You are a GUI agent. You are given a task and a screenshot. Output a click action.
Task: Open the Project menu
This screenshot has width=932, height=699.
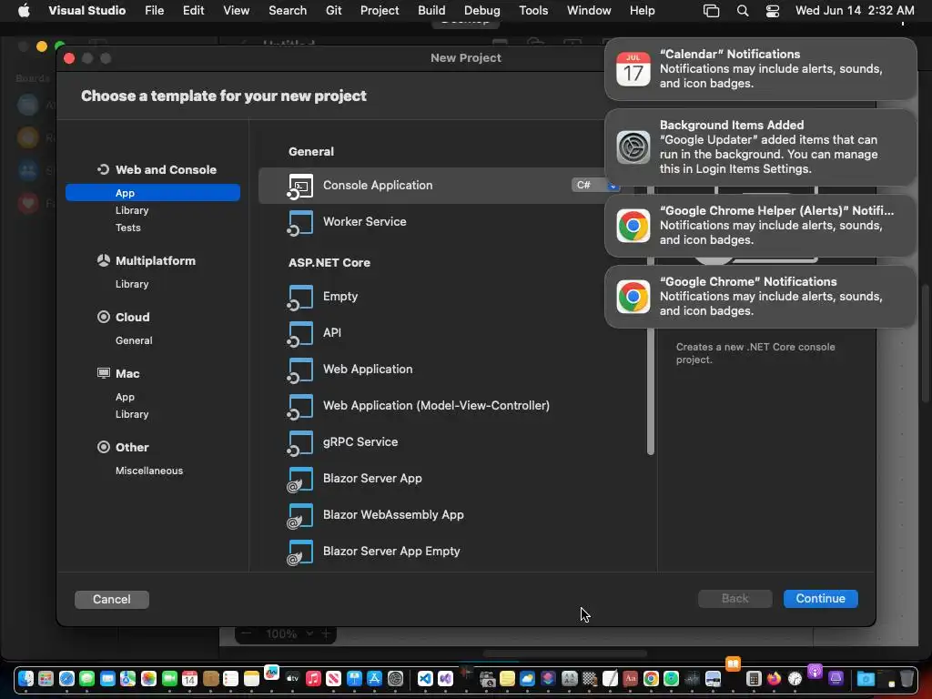coord(380,11)
